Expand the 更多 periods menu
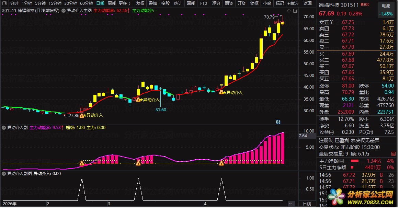 coord(125,3)
